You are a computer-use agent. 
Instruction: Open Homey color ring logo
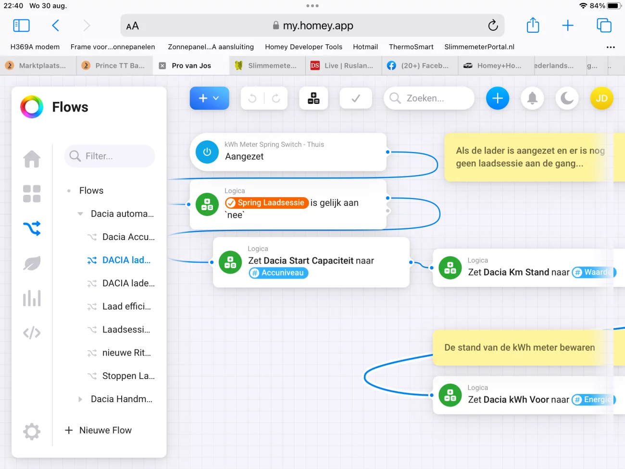[x=32, y=107]
